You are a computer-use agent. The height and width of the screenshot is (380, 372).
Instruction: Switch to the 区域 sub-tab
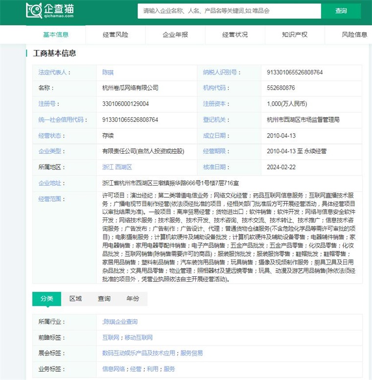coord(75,299)
